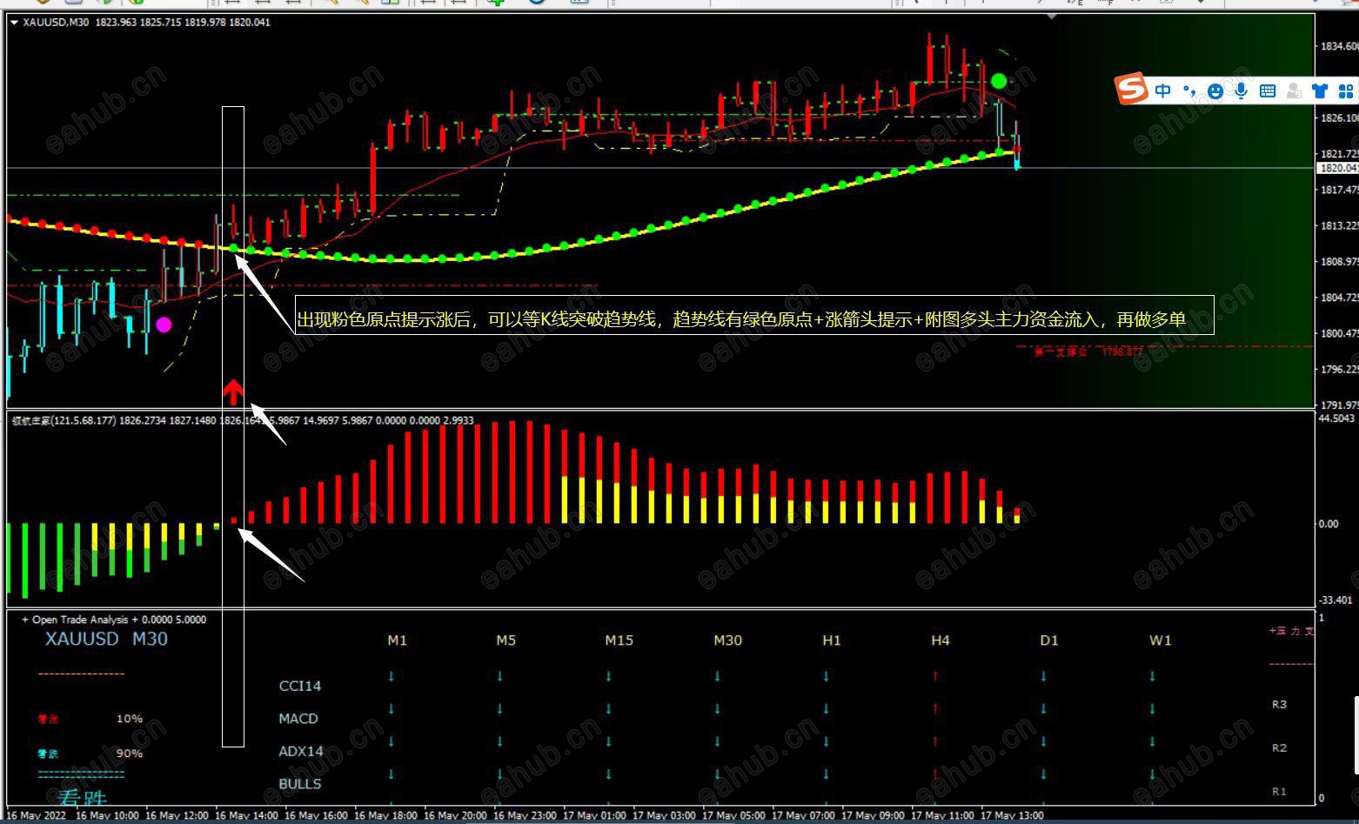Click the chart shift triangle marker
Image resolution: width=1359 pixels, height=824 pixels.
1052,17
